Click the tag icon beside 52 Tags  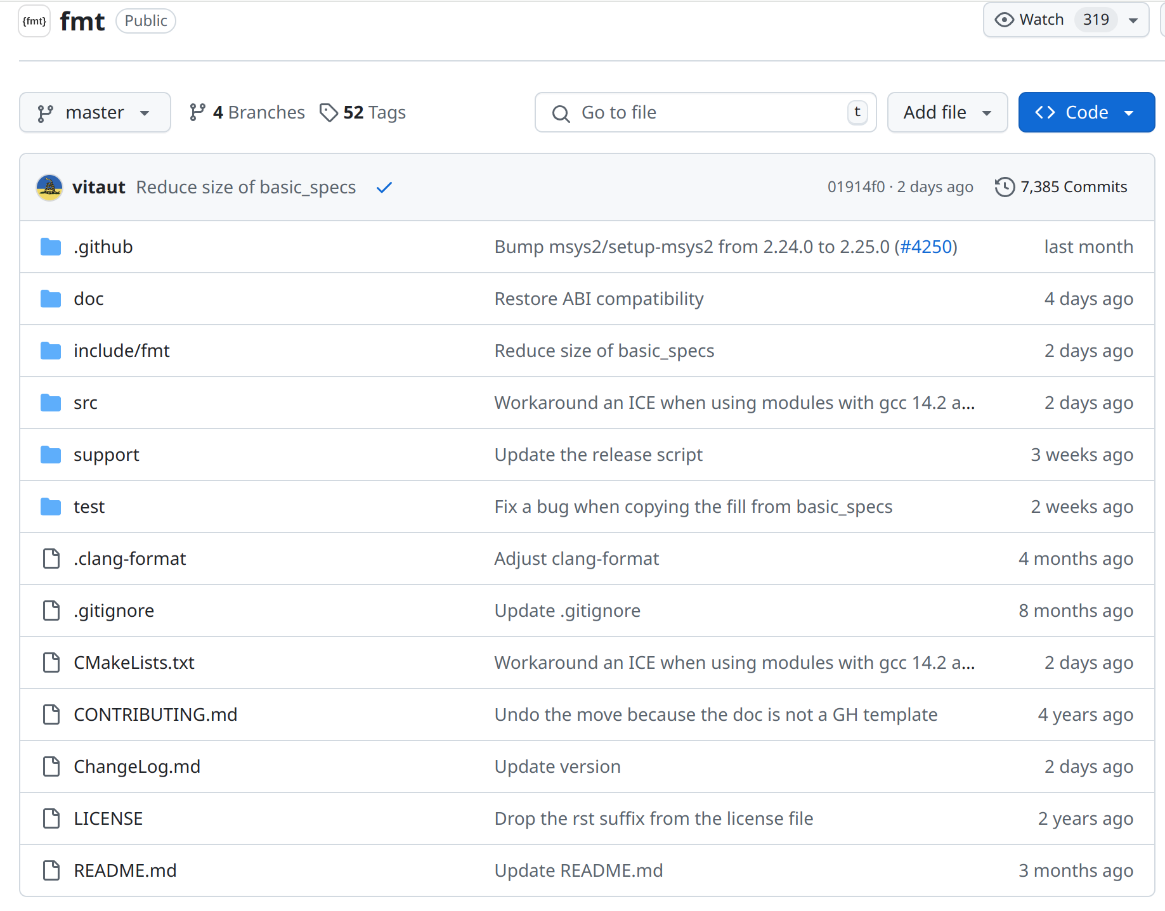(x=329, y=113)
